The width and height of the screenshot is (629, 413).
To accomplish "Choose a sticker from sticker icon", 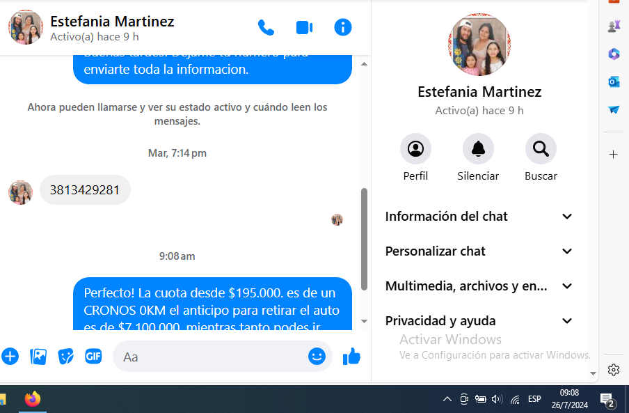I will coord(66,357).
